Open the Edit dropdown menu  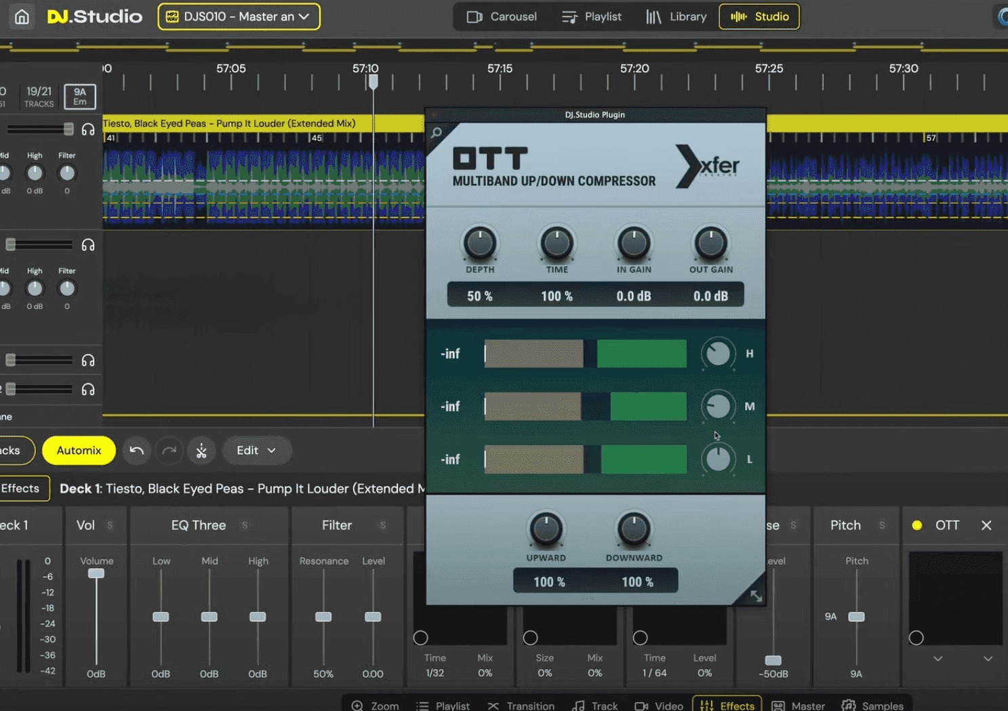click(x=256, y=450)
